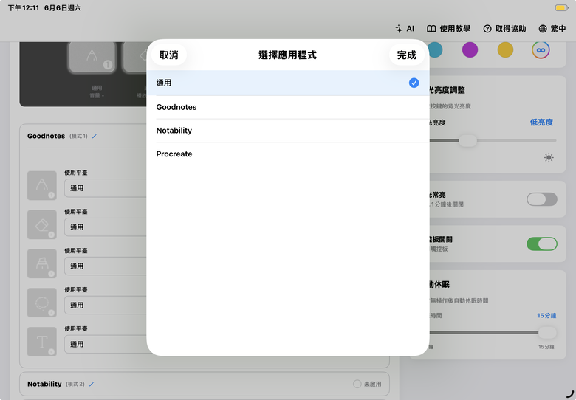This screenshot has width=576, height=400.
Task: Adjust the backlight brightness slider thumb
Action: tap(467, 140)
